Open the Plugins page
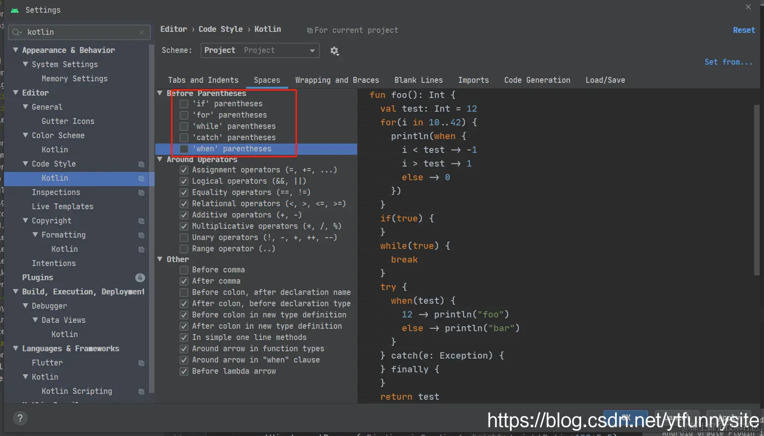The height and width of the screenshot is (436, 764). [x=38, y=278]
